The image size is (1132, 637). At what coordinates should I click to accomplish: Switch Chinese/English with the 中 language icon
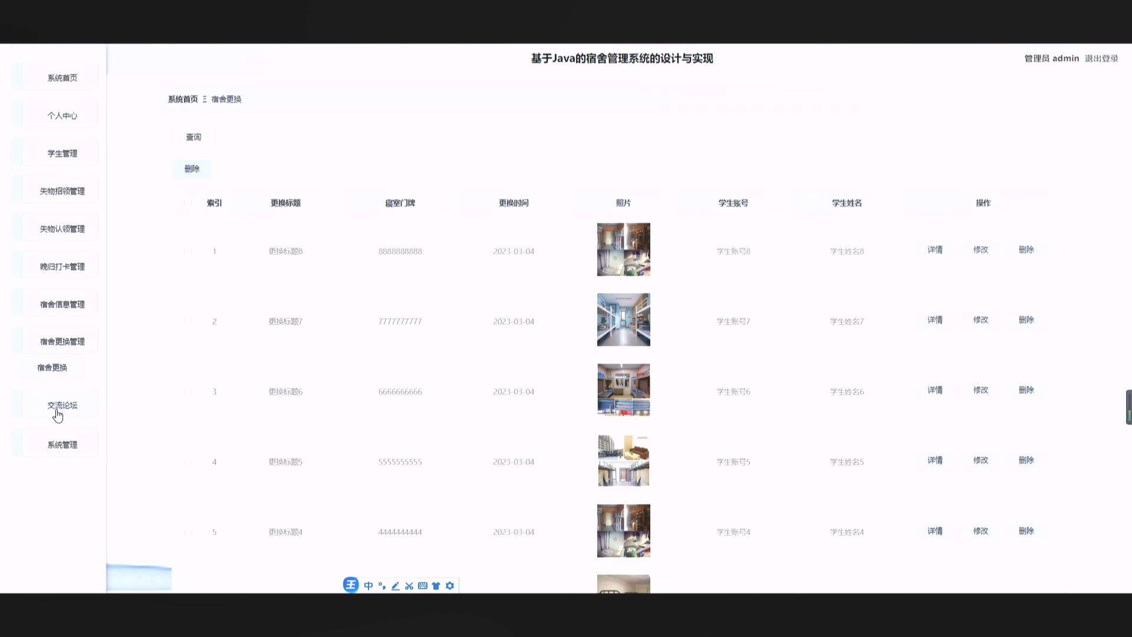click(x=367, y=585)
